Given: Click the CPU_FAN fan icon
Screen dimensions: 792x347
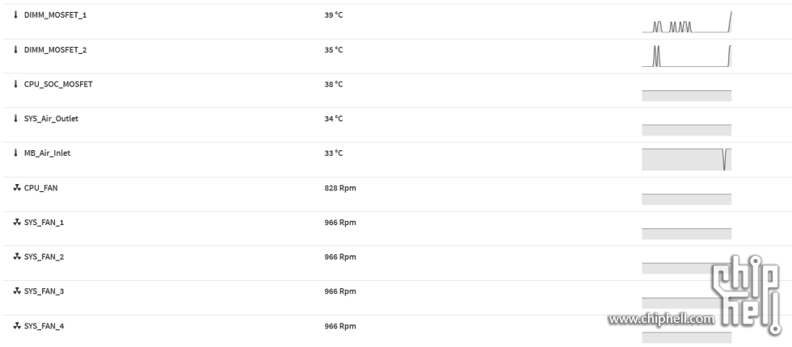Looking at the screenshot, I should (x=17, y=187).
